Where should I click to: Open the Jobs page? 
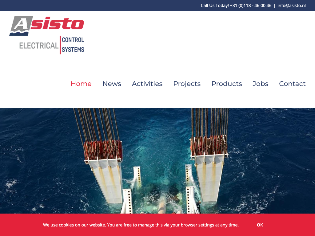(260, 84)
